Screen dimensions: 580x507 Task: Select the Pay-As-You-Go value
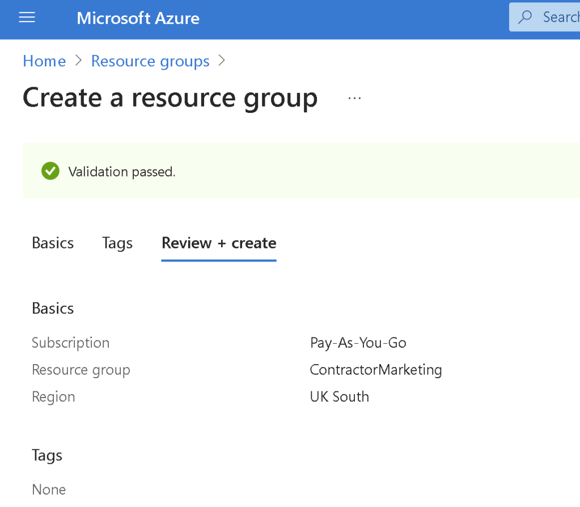tap(358, 343)
